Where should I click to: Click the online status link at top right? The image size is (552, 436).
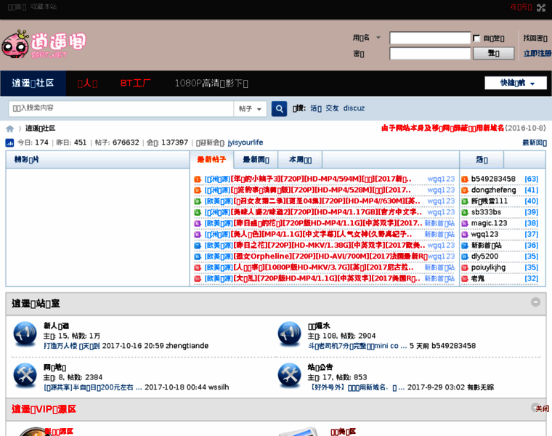(x=521, y=7)
